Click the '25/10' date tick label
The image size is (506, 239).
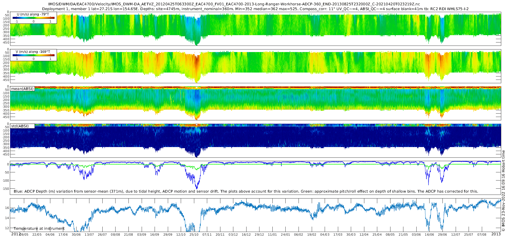coord(194,235)
